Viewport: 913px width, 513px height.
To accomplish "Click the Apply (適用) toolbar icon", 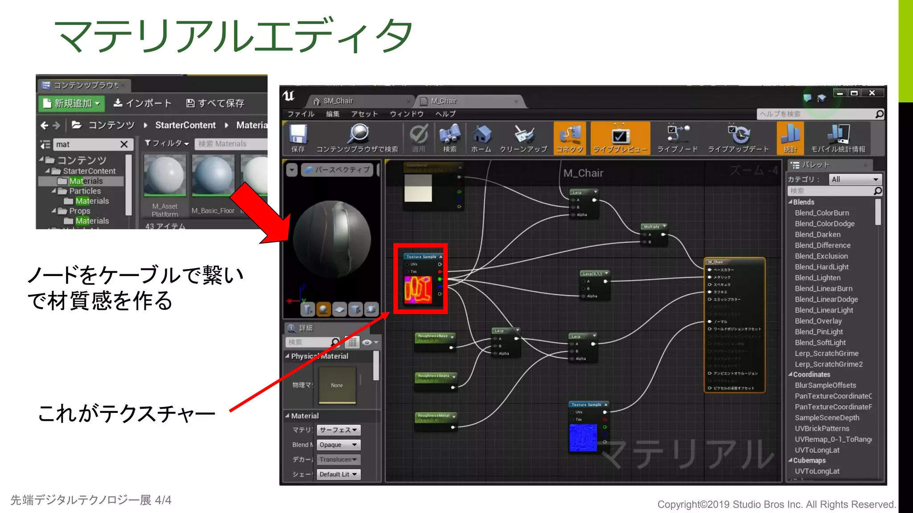I will 419,138.
